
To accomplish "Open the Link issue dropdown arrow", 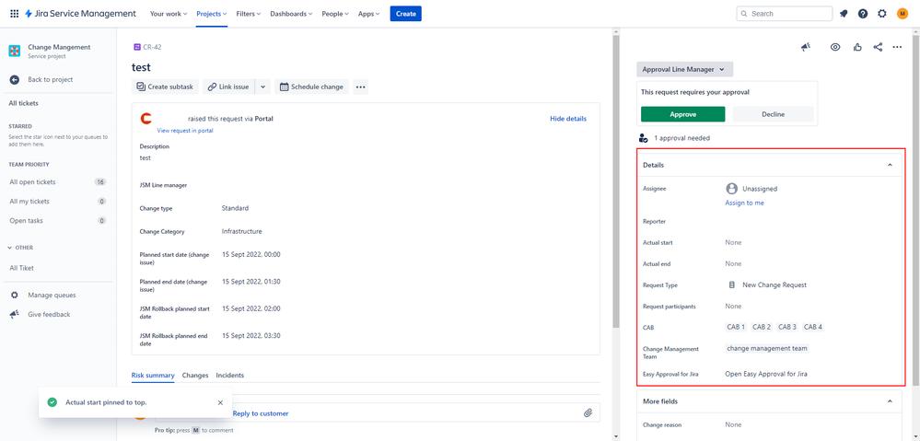I will pyautogui.click(x=262, y=87).
